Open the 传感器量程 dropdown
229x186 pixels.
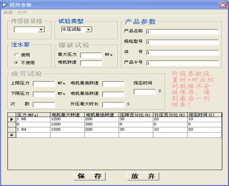[x=41, y=29]
